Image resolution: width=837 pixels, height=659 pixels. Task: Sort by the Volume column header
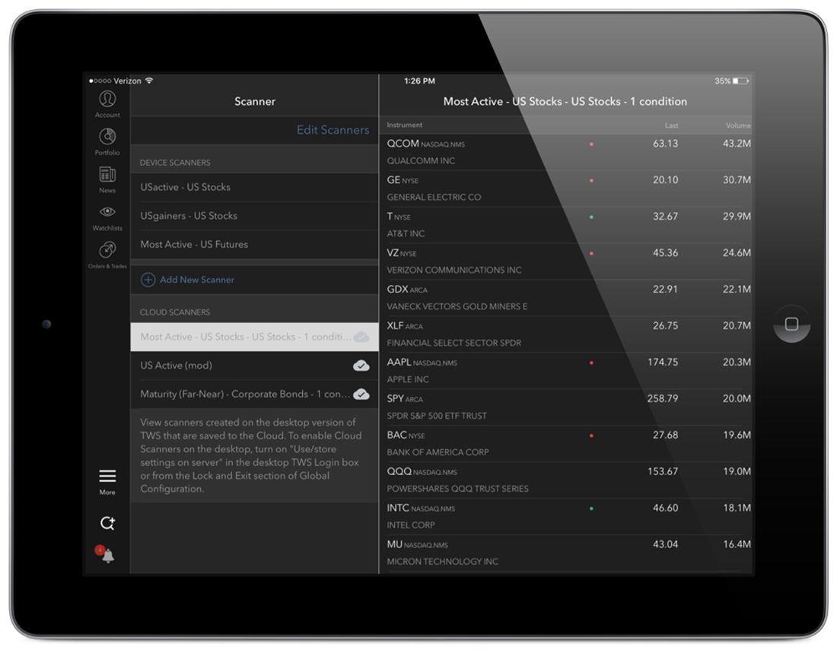coord(738,125)
